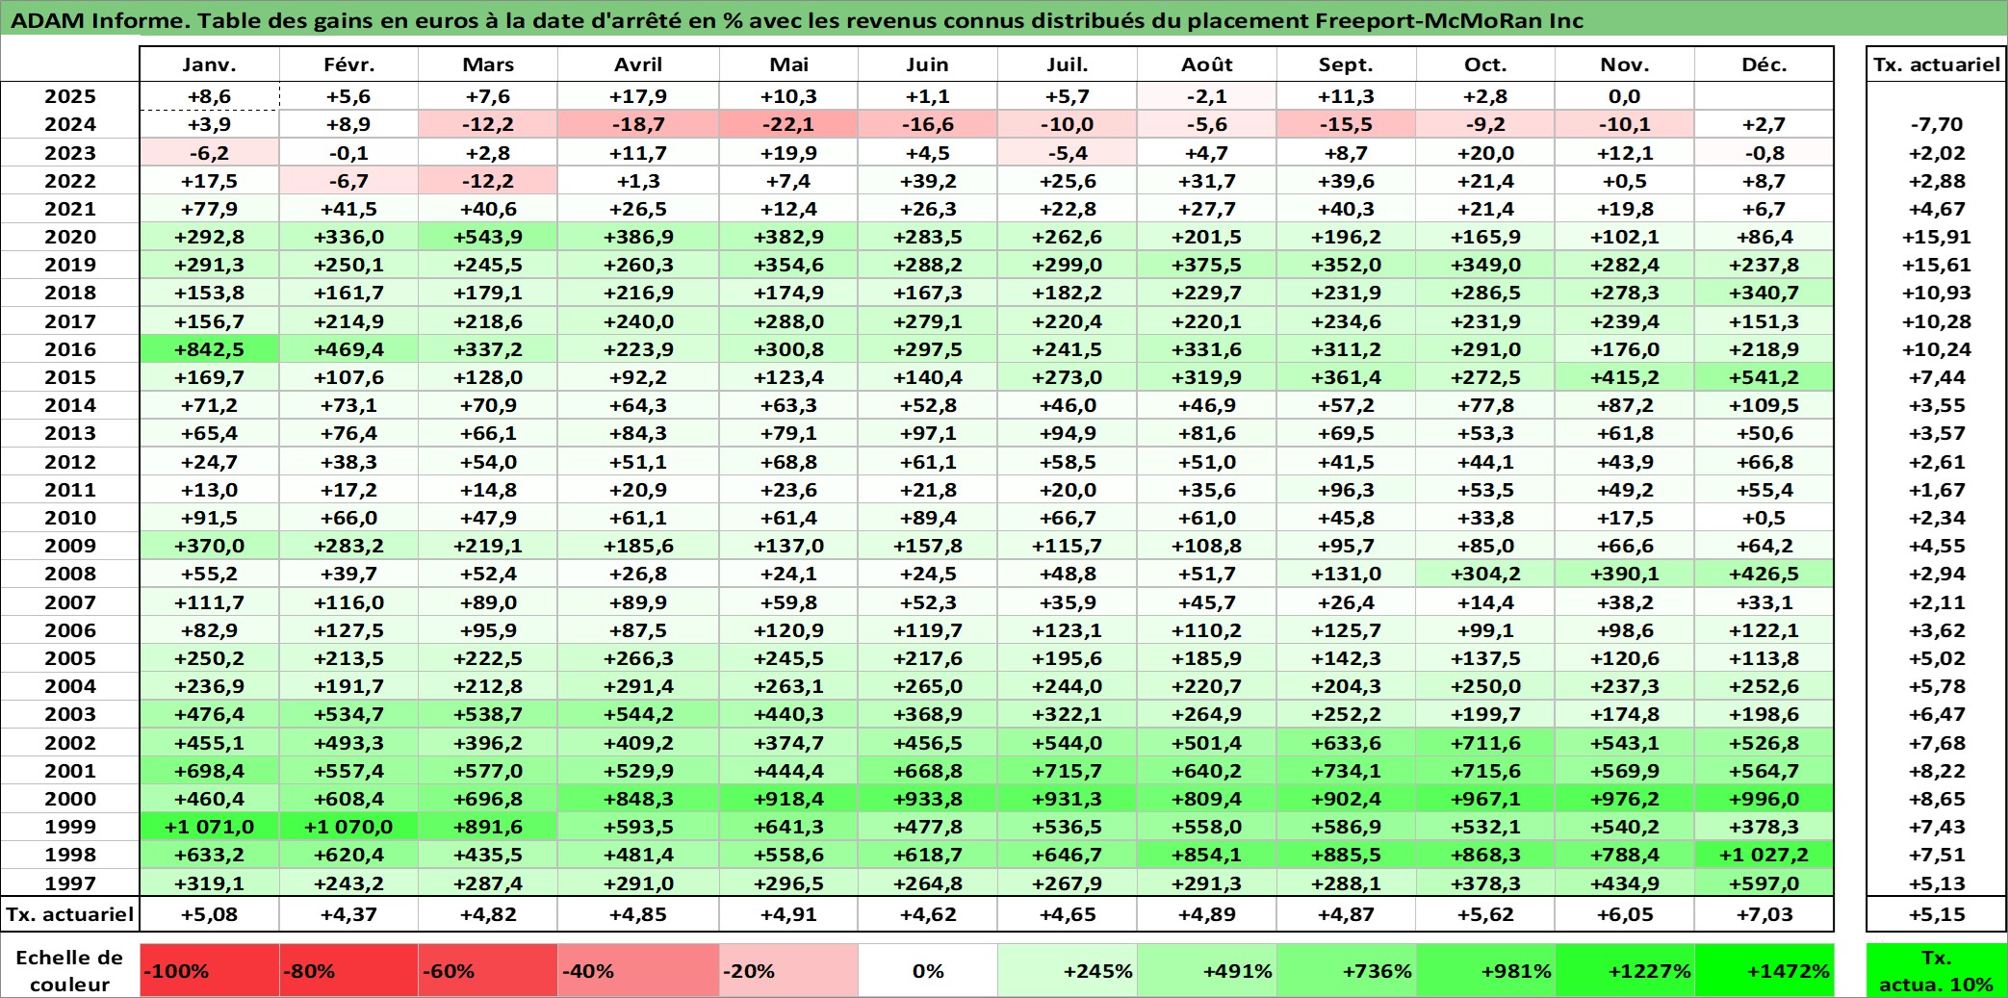Click the Avril column header
2008x998 pixels.
pyautogui.click(x=638, y=64)
